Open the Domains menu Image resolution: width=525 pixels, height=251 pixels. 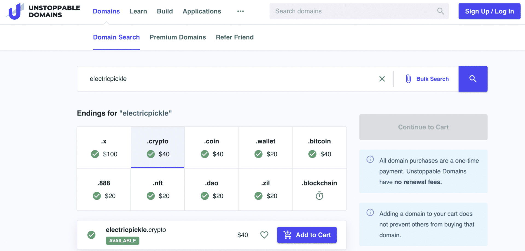point(106,11)
